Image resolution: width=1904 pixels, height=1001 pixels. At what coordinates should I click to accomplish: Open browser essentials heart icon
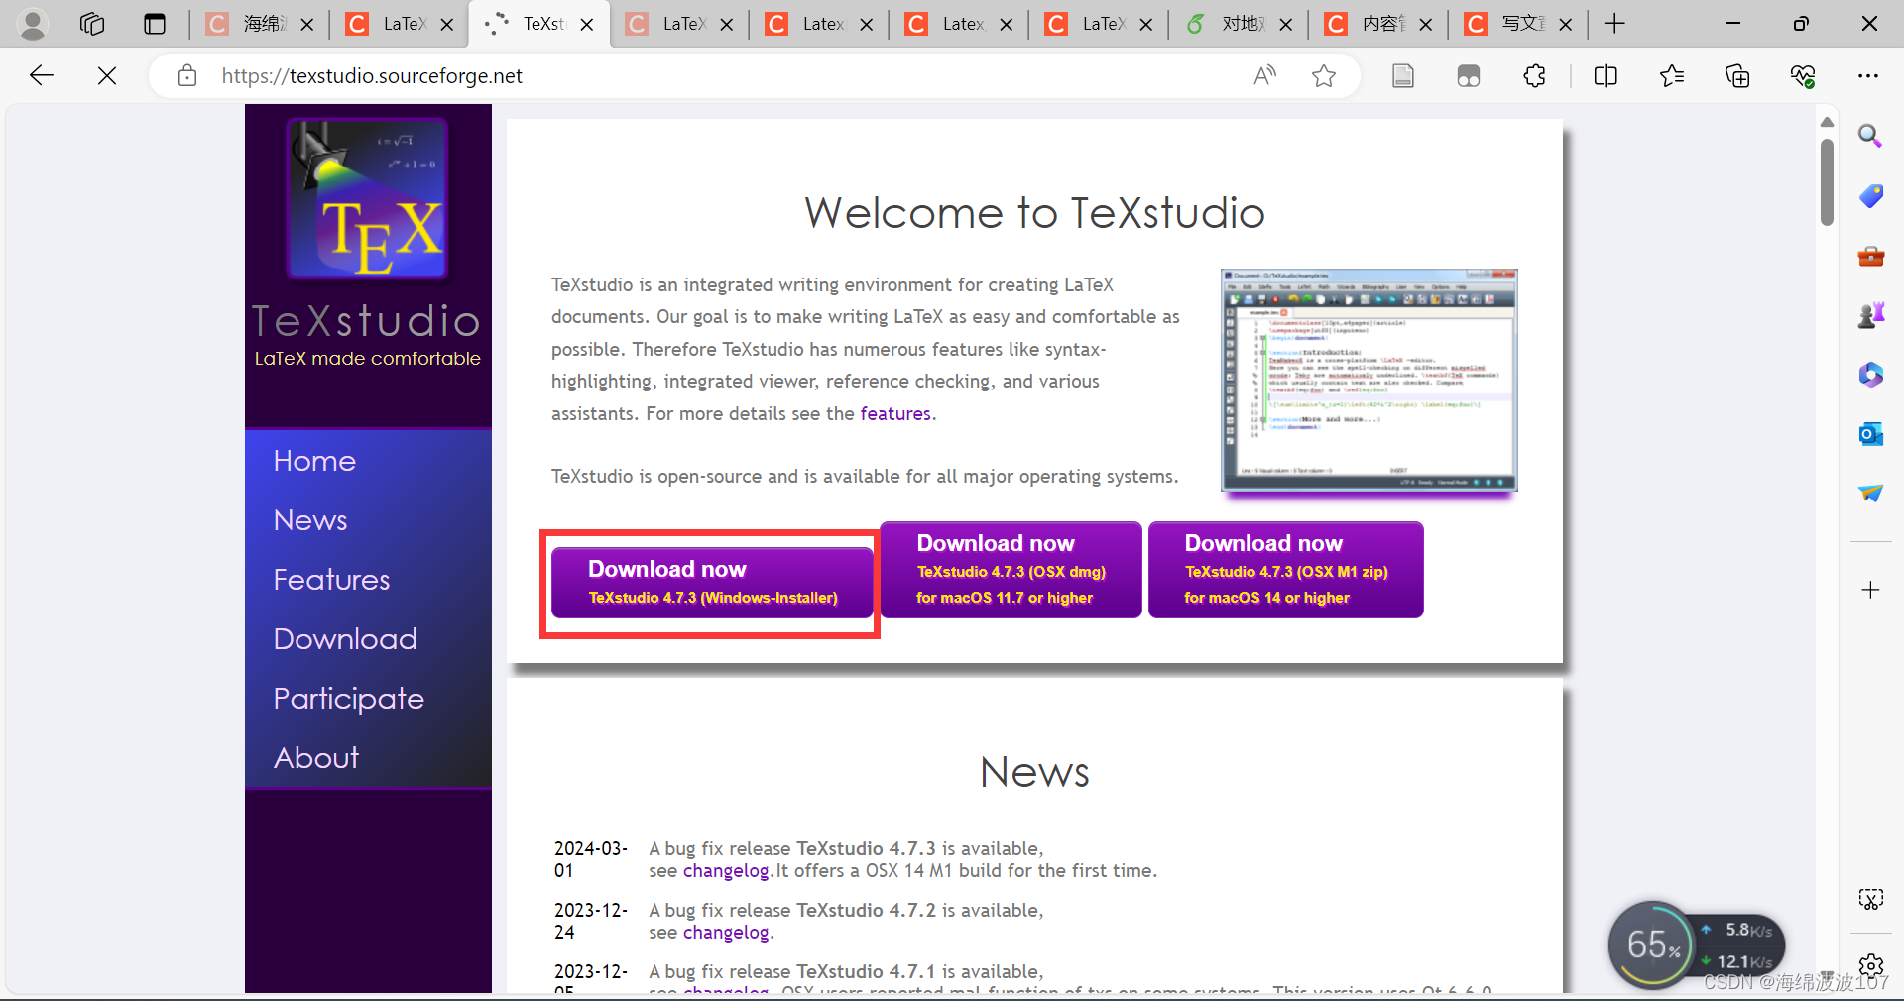point(1803,75)
